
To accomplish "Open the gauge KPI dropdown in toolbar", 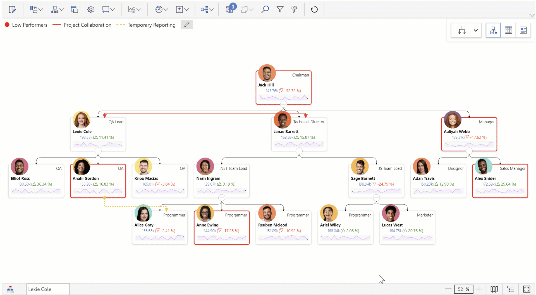I will point(162,9).
